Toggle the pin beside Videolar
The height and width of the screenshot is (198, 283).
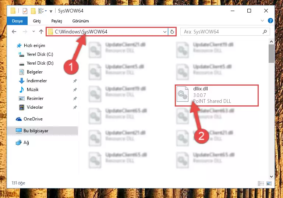(x=75, y=107)
